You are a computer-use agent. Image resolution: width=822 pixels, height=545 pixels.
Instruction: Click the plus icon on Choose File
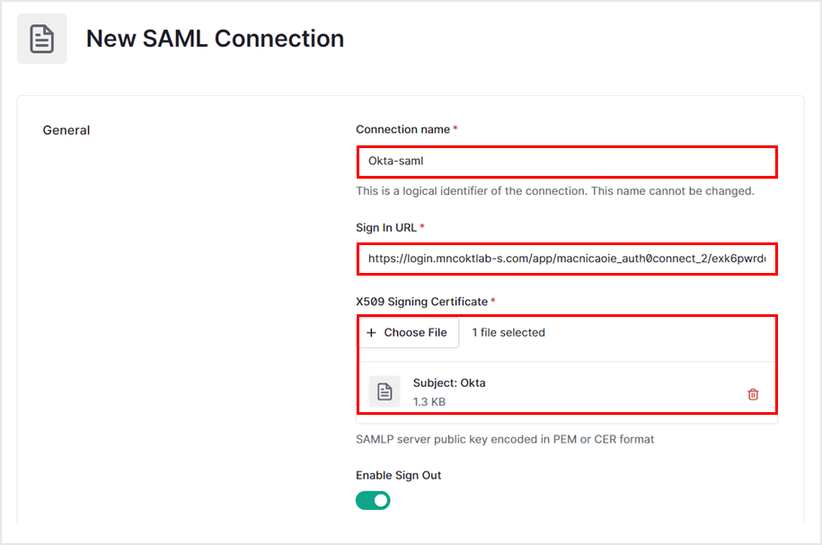372,332
